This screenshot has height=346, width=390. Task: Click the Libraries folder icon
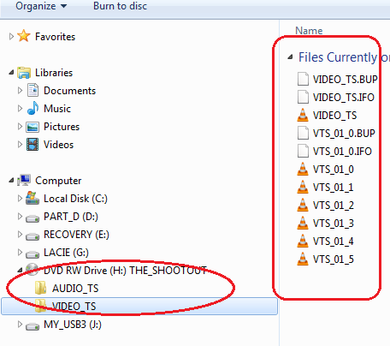point(24,73)
